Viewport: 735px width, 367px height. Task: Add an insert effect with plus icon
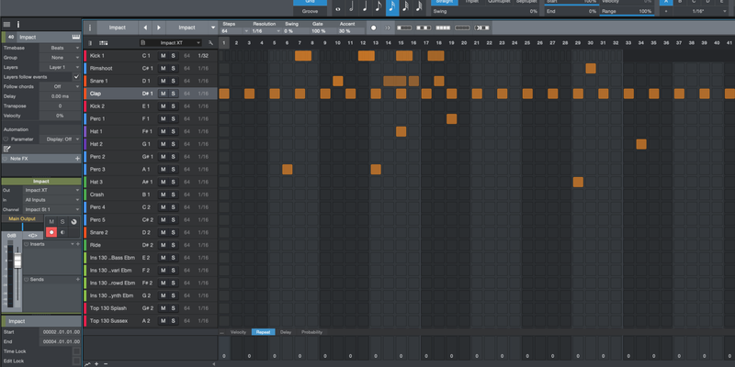tap(76, 244)
